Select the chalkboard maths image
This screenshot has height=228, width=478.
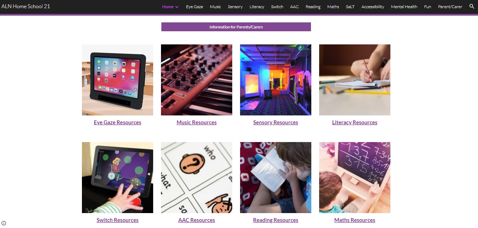click(x=355, y=178)
